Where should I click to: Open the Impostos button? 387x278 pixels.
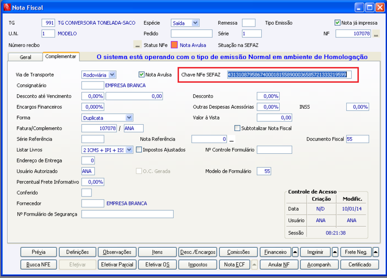[198, 264]
